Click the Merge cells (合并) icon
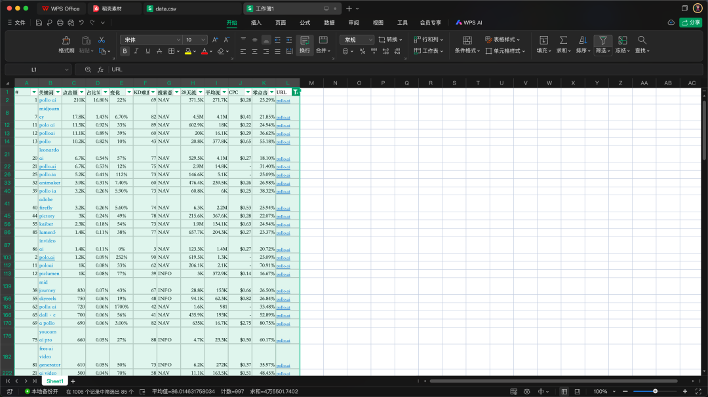 coord(323,40)
